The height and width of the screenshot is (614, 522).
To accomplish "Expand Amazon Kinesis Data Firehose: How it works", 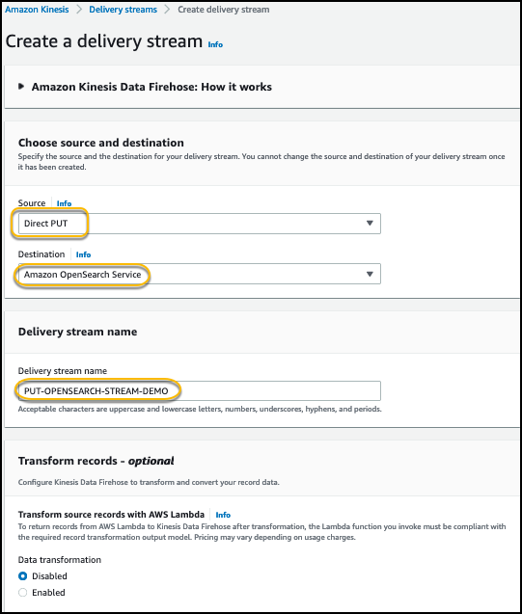I will coord(151,87).
